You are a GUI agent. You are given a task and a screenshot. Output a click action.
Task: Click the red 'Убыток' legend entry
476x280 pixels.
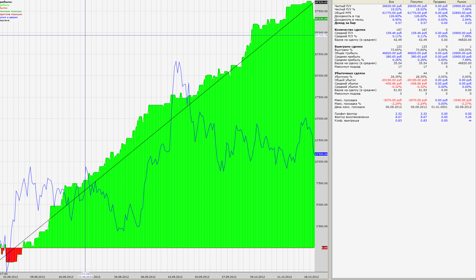(4, 8)
